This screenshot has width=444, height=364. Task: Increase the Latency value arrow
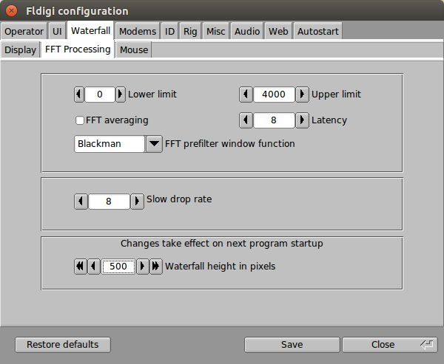(302, 120)
